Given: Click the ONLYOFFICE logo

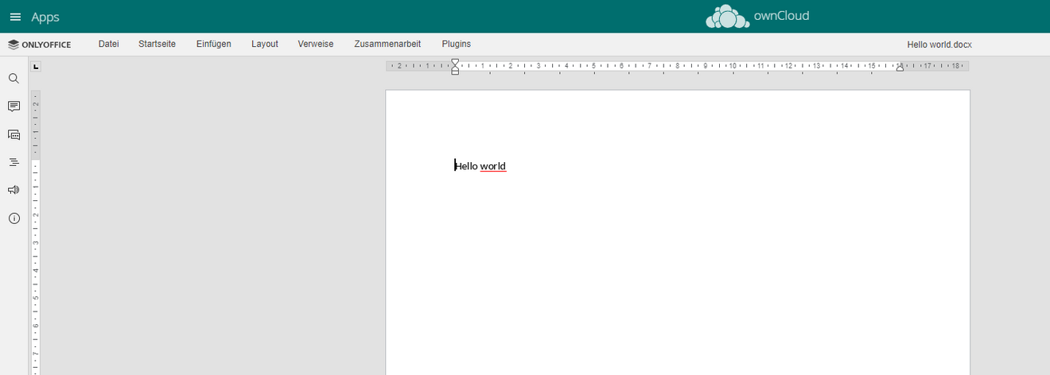Looking at the screenshot, I should tap(40, 44).
